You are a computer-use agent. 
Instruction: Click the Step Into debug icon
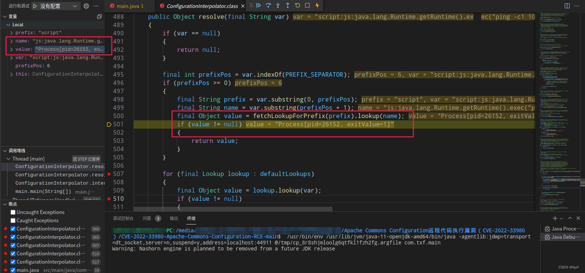click(x=278, y=6)
